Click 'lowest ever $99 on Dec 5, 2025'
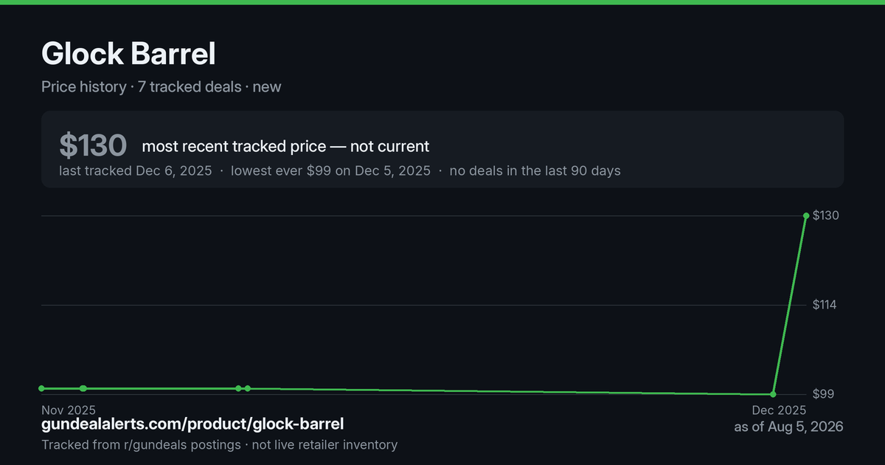The width and height of the screenshot is (885, 465). [330, 170]
